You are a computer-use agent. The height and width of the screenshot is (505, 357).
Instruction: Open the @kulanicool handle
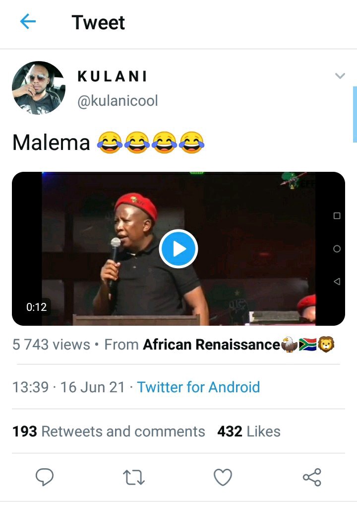coord(118,101)
